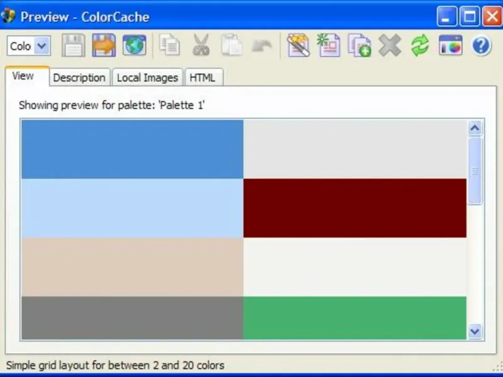Image resolution: width=503 pixels, height=377 pixels.
Task: Click the scissors cut icon
Action: 201,45
